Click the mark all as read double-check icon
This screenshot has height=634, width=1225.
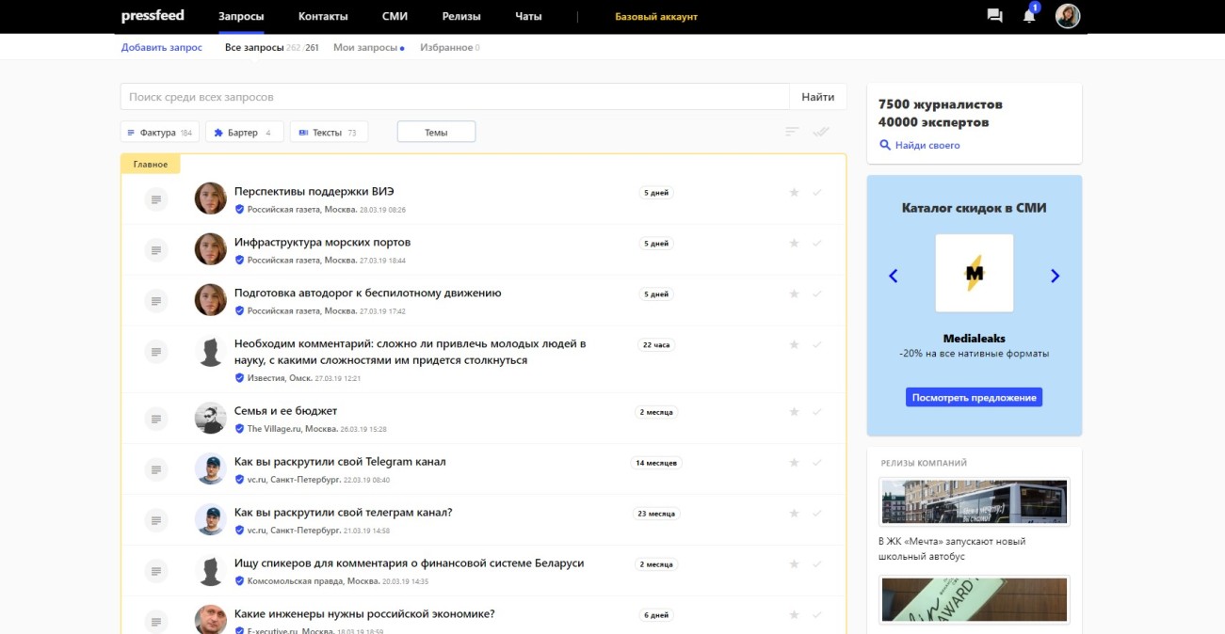coord(820,133)
